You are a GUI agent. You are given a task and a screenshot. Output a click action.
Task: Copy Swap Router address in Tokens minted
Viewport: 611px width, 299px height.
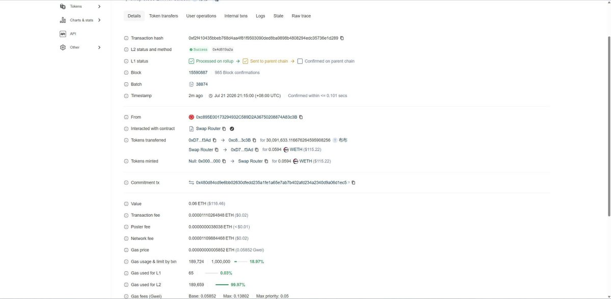[x=266, y=161]
